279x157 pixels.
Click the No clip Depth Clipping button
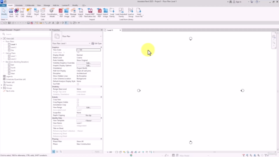[x=88, y=115]
